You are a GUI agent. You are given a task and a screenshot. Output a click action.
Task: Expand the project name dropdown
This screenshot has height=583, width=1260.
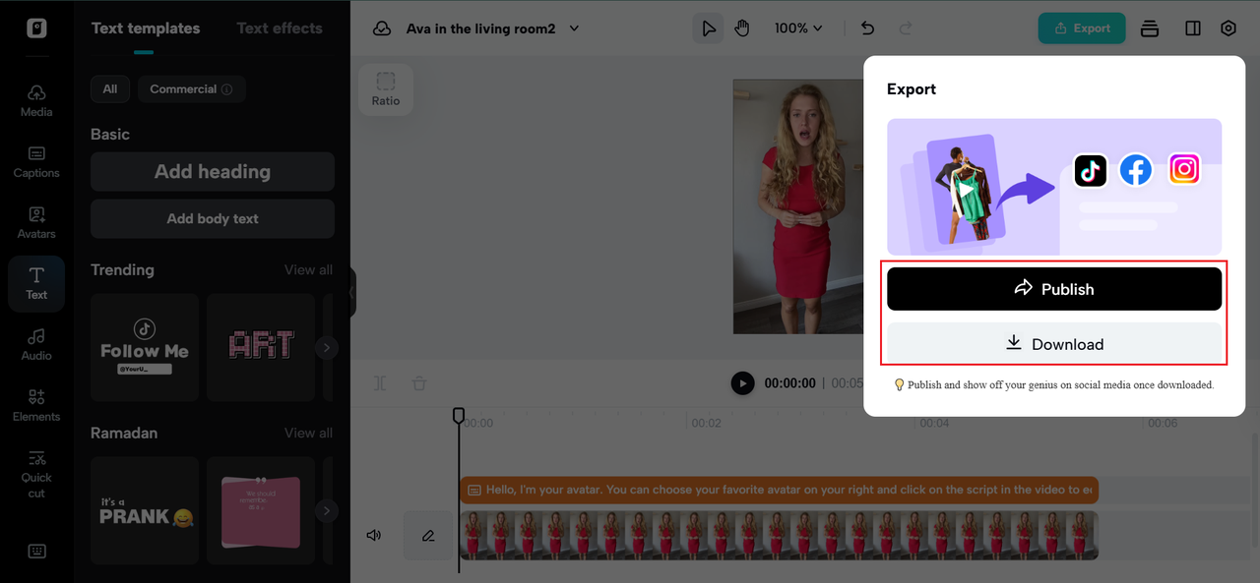[575, 29]
